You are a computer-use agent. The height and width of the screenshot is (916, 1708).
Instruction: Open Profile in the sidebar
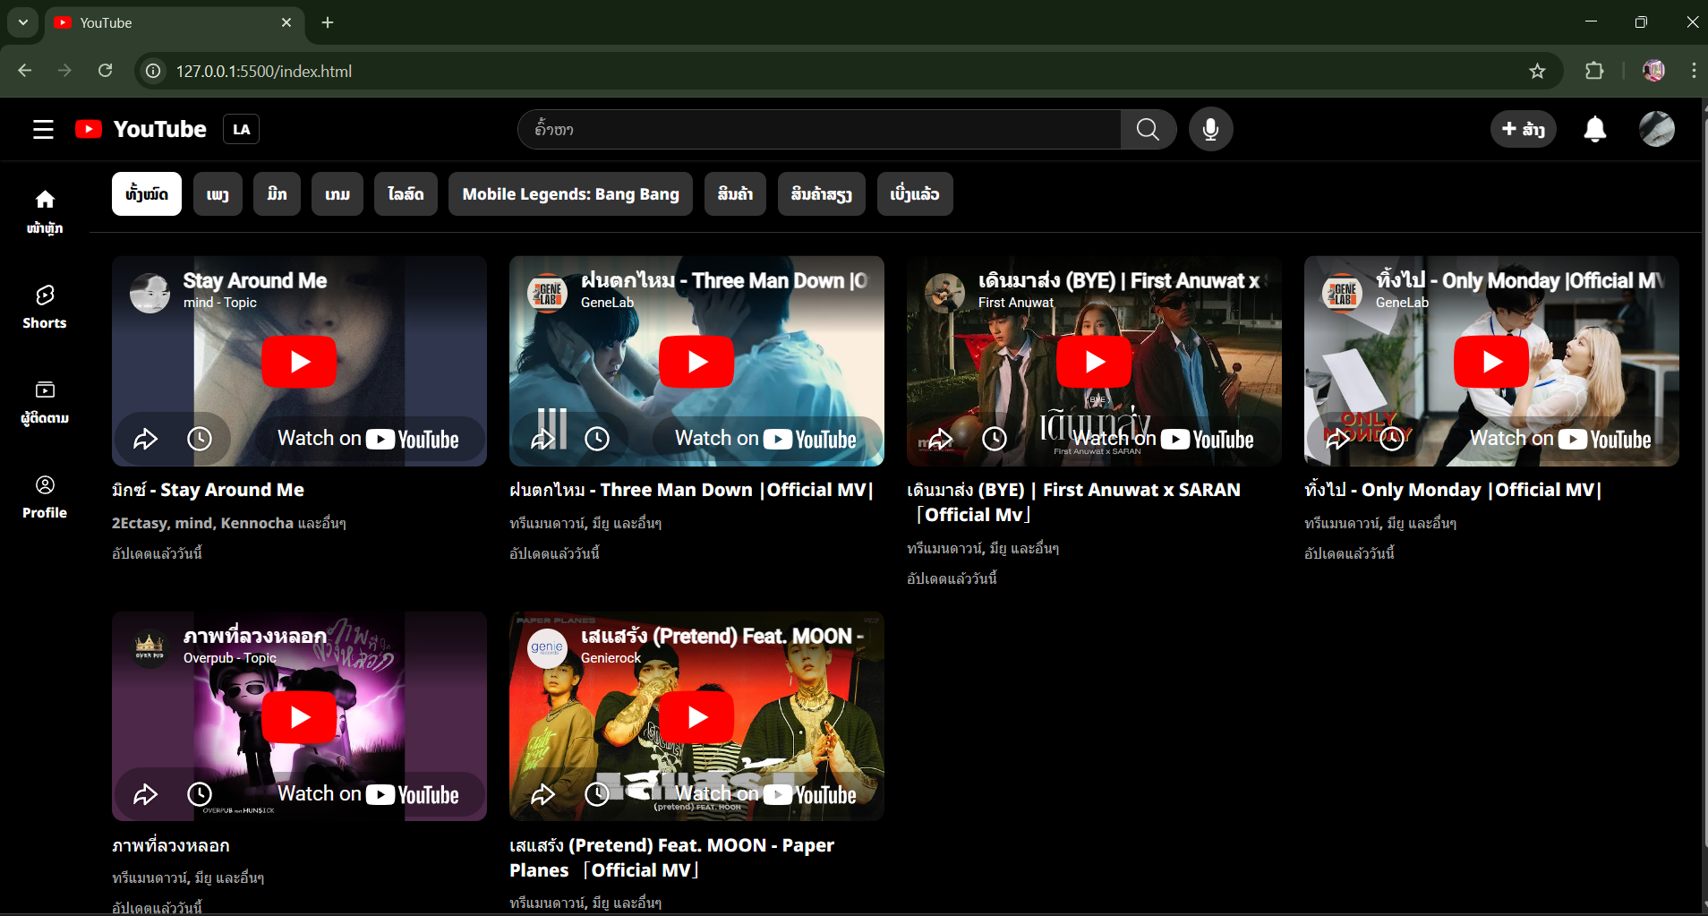click(x=45, y=497)
